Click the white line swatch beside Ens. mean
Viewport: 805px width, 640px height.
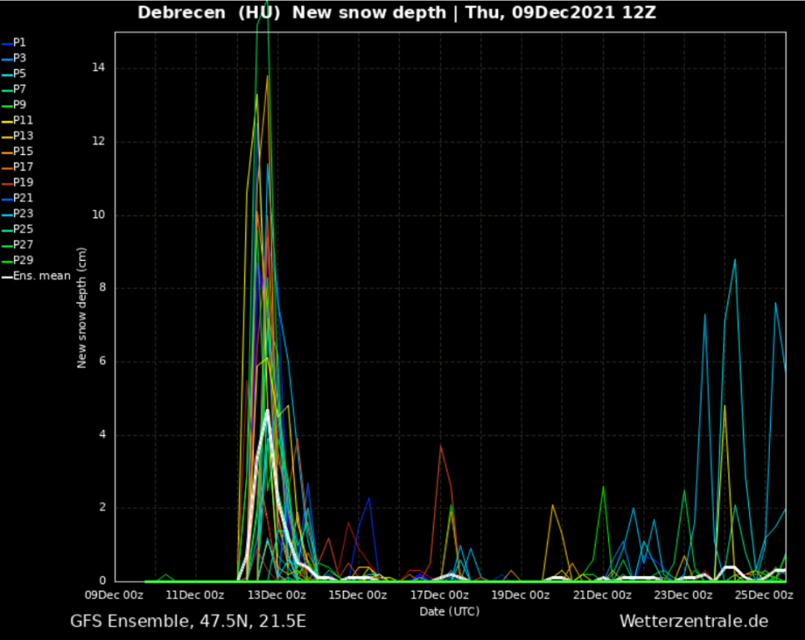[x=7, y=277]
